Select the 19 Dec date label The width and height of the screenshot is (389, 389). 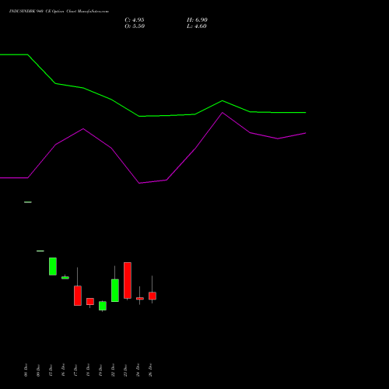100,370
